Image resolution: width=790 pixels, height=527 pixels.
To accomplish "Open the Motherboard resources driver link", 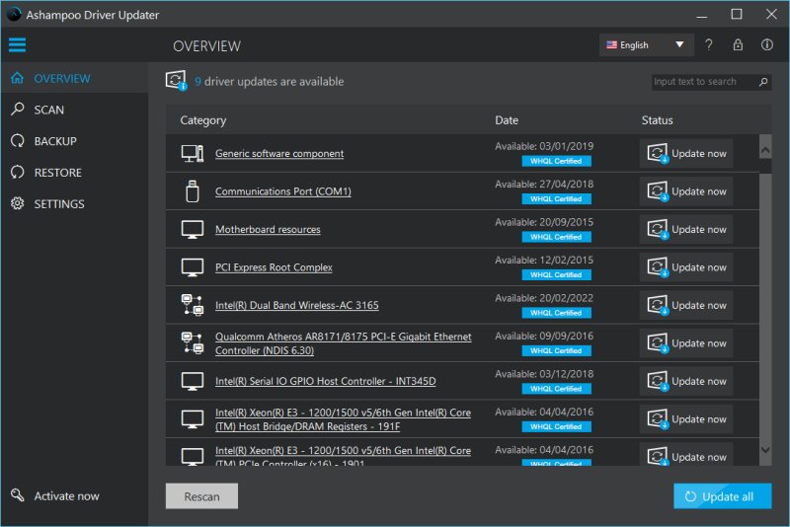I will coord(268,230).
